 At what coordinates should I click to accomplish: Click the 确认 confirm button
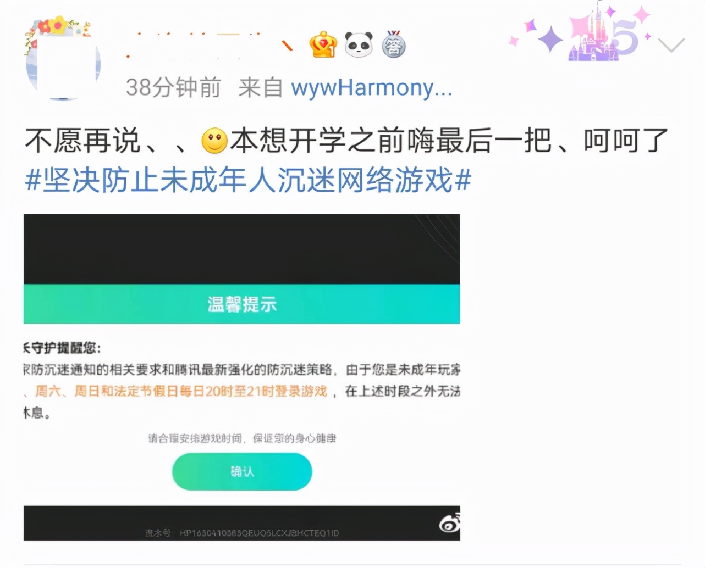(x=242, y=472)
